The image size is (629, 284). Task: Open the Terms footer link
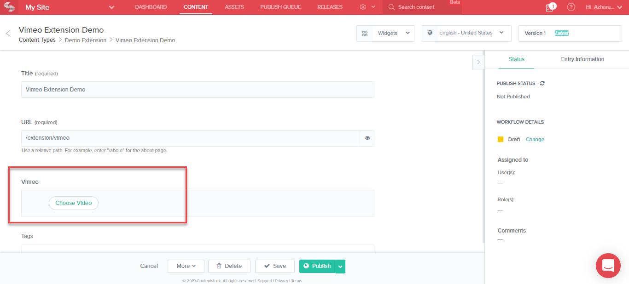(297, 281)
